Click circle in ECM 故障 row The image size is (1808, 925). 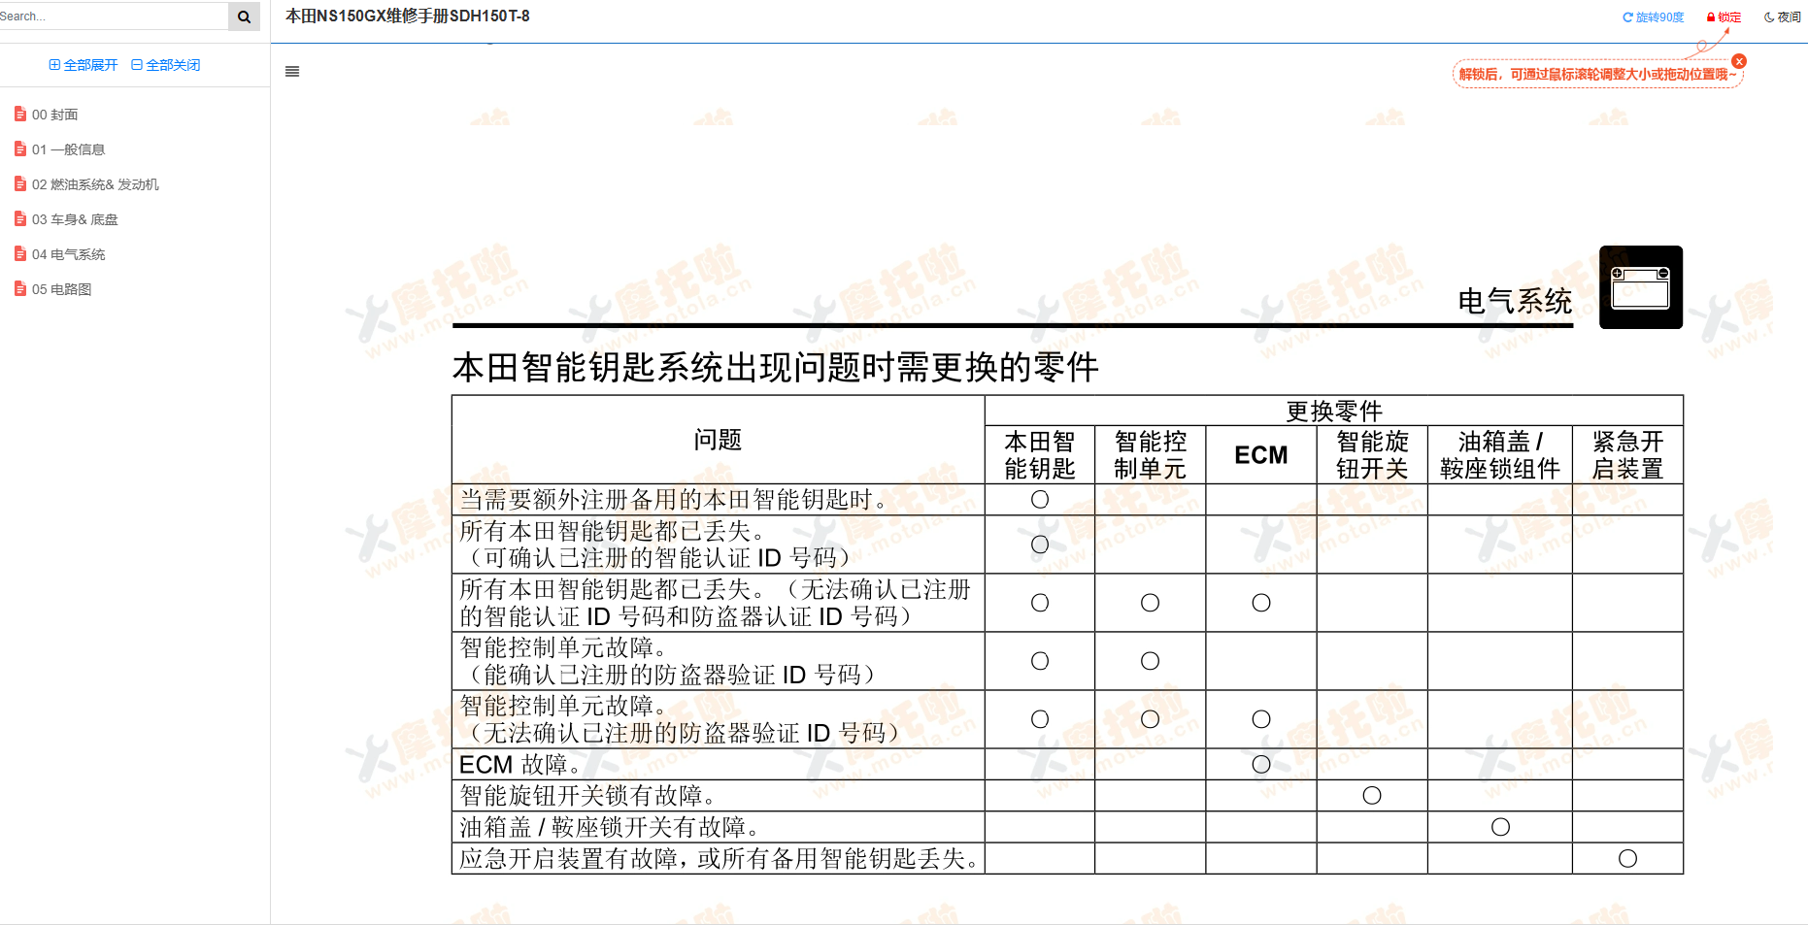1261,765
